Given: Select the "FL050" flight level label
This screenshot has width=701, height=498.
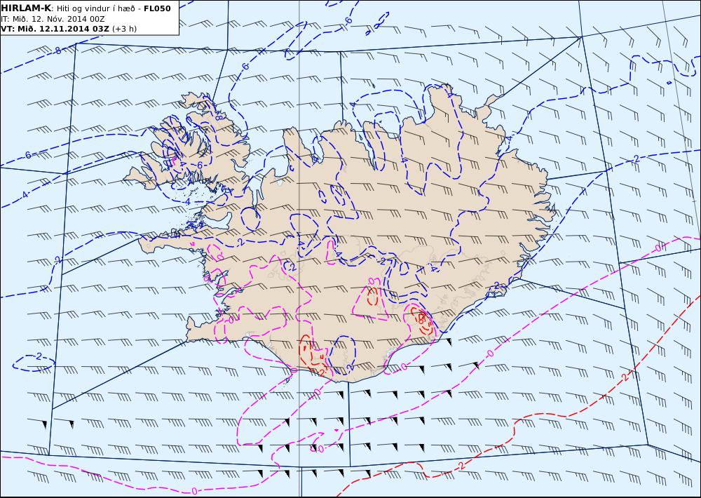Looking at the screenshot, I should point(157,8).
